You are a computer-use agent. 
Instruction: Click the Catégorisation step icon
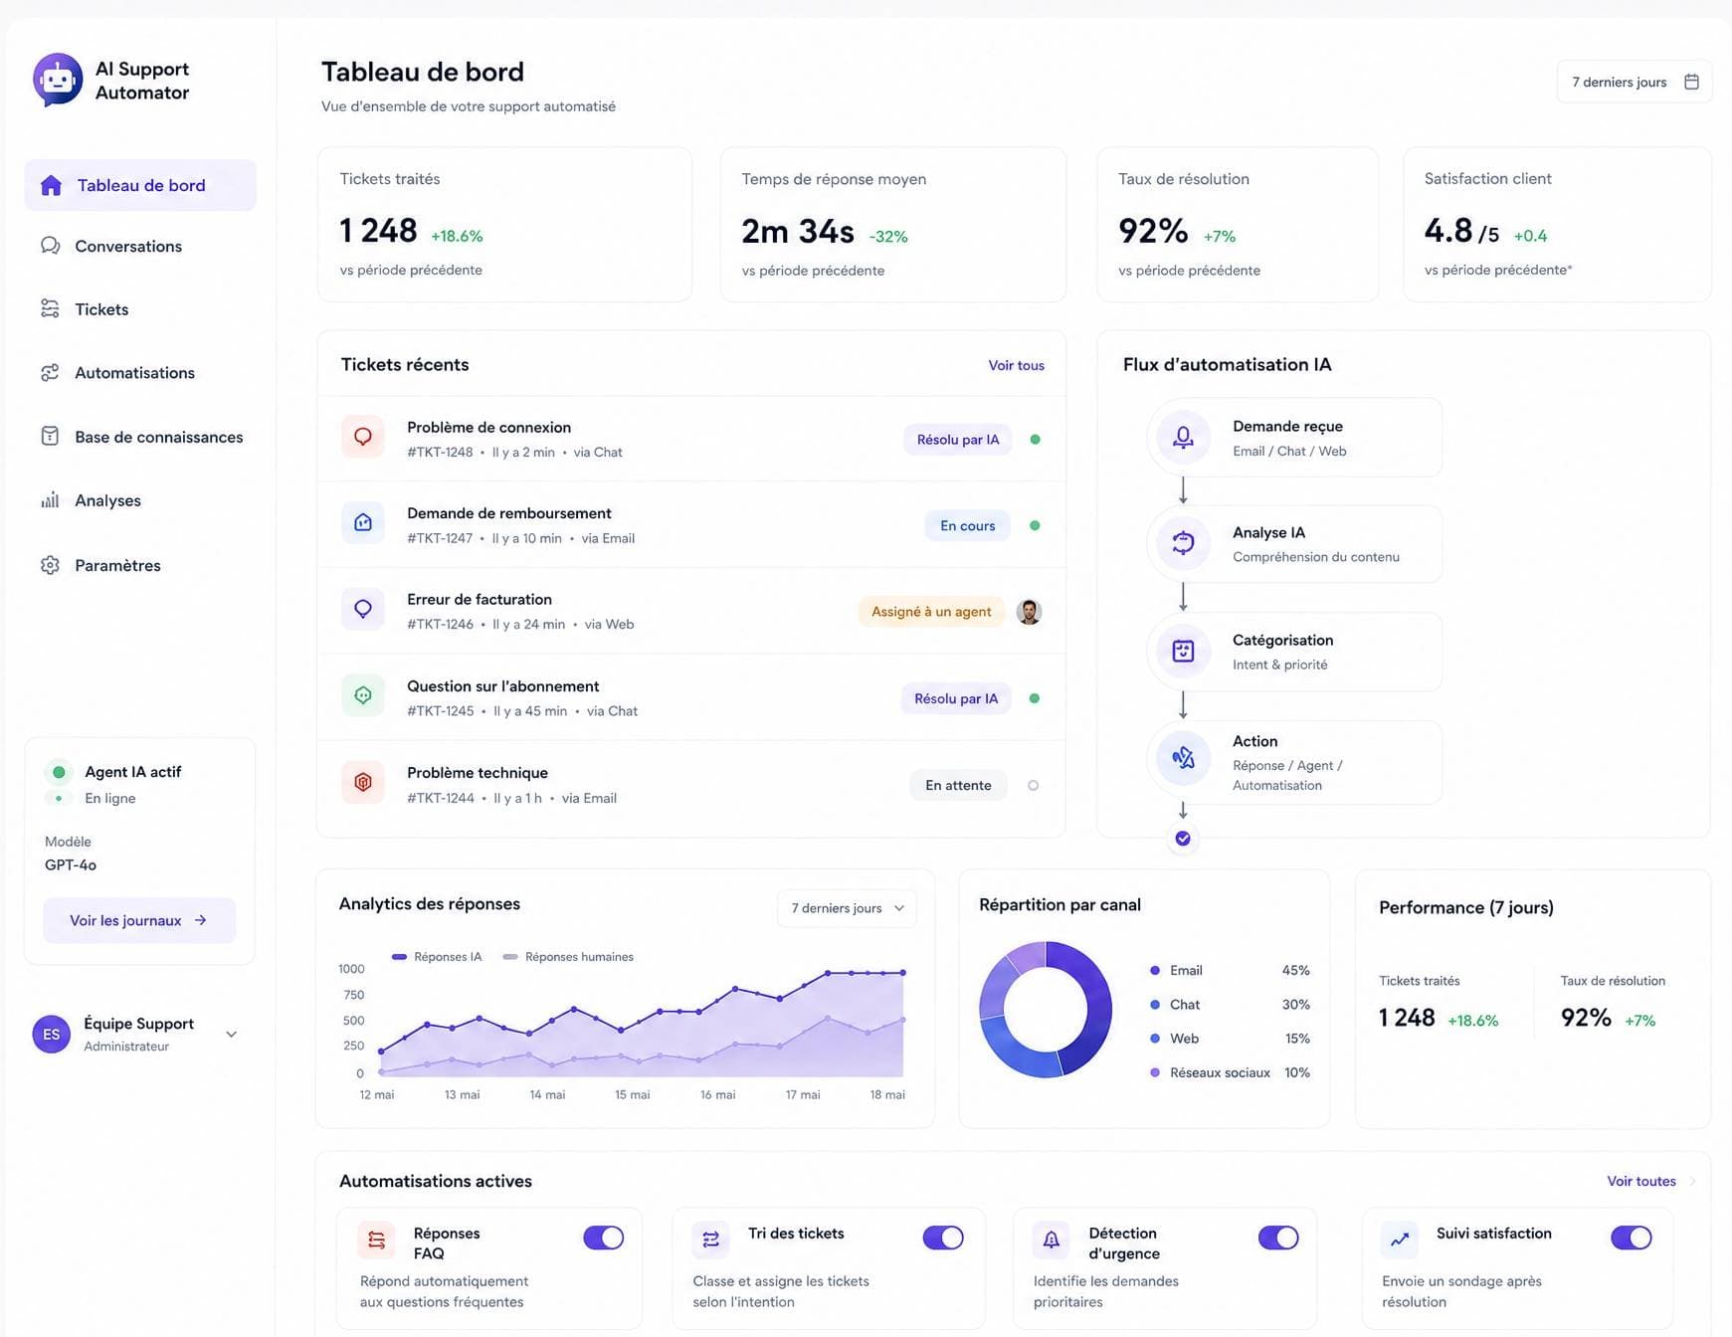[1183, 651]
